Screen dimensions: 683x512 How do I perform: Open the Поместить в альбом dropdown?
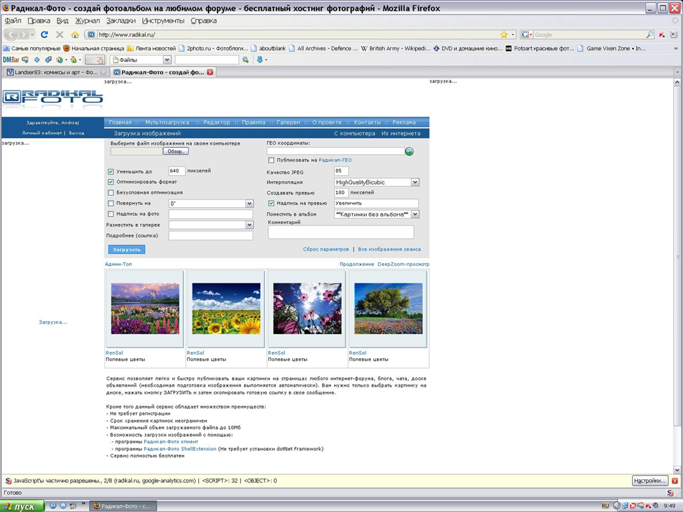tap(415, 214)
